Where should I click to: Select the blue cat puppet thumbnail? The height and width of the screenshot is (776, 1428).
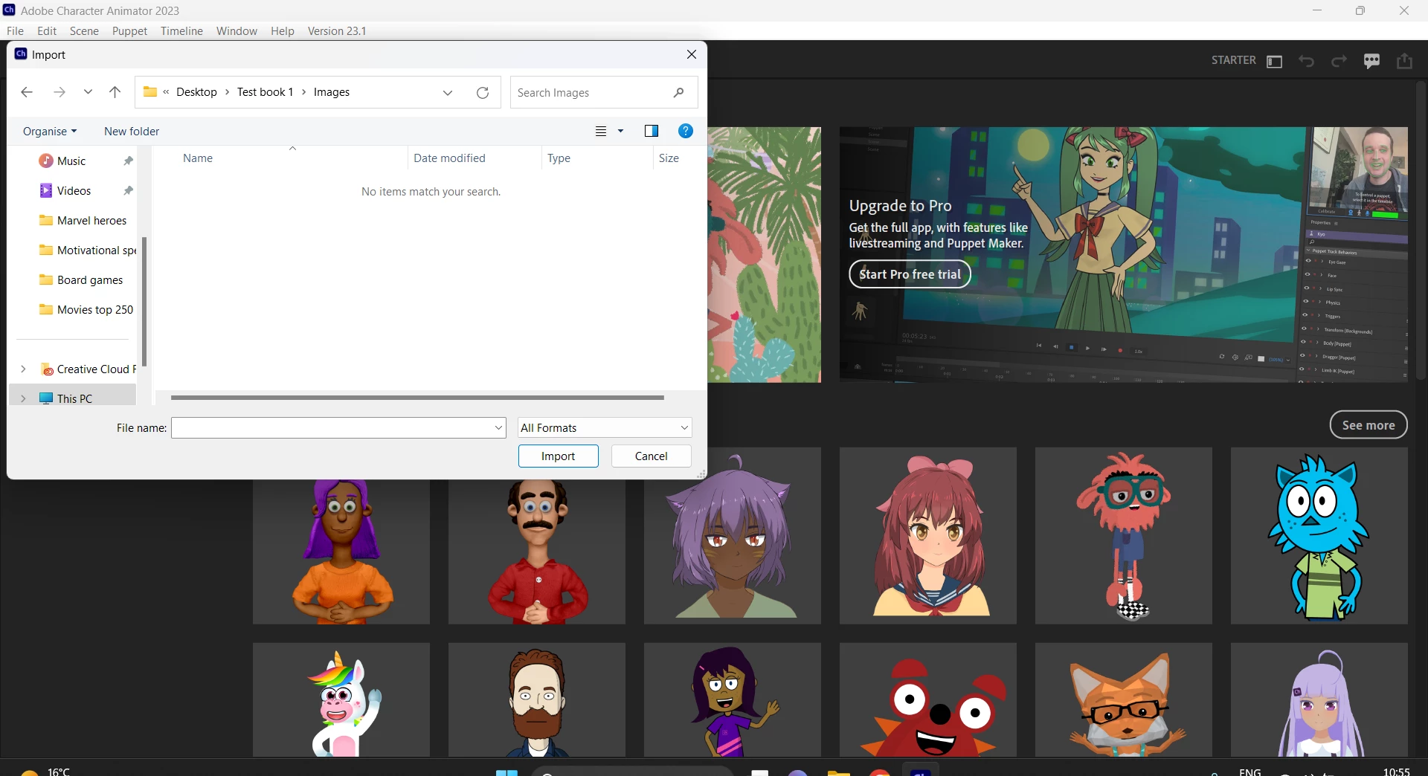coord(1319,536)
